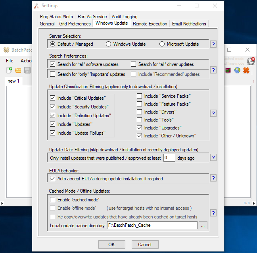Open the Run As Service tab
The width and height of the screenshot is (257, 253).
pyautogui.click(x=92, y=17)
